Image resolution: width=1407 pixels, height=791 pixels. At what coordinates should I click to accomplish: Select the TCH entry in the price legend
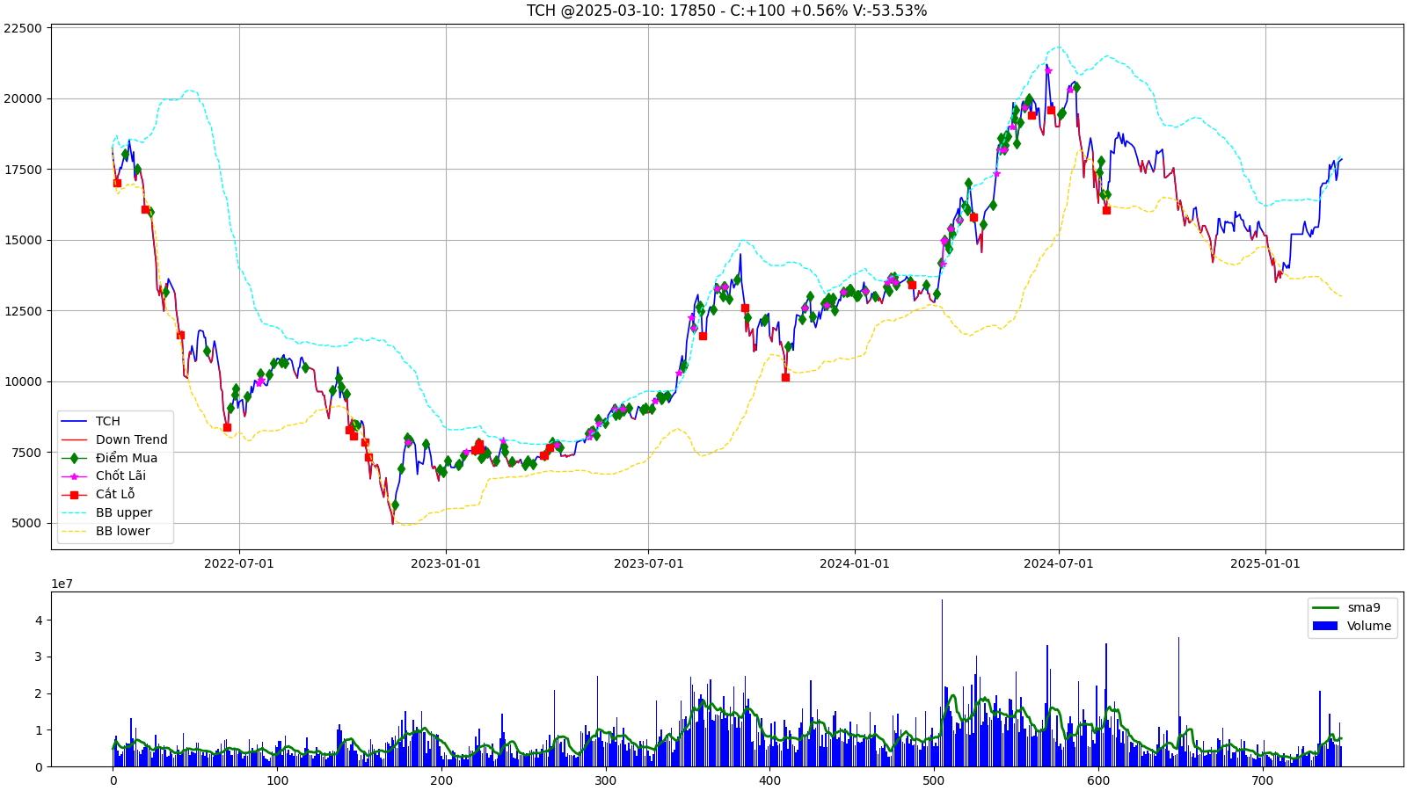tap(108, 421)
